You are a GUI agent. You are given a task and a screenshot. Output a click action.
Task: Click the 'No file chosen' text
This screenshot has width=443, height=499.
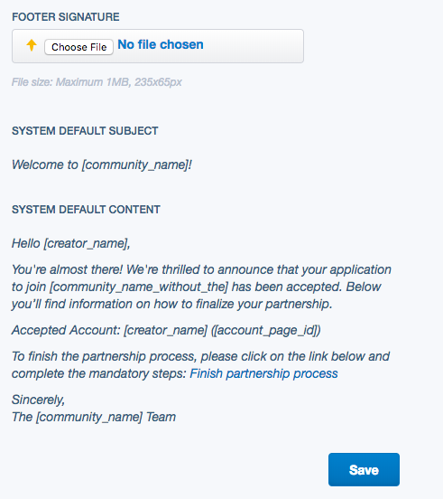[161, 44]
